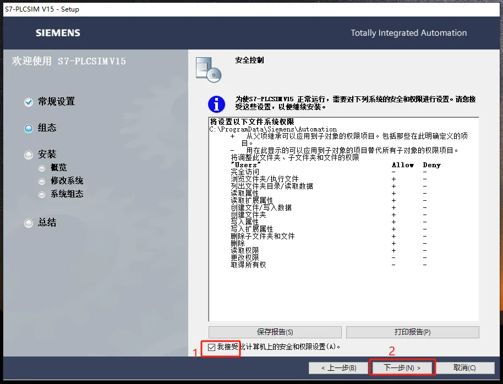
Task: Click the 欢迎使用 S7-PLCSIM V15 title
Action: (x=69, y=61)
